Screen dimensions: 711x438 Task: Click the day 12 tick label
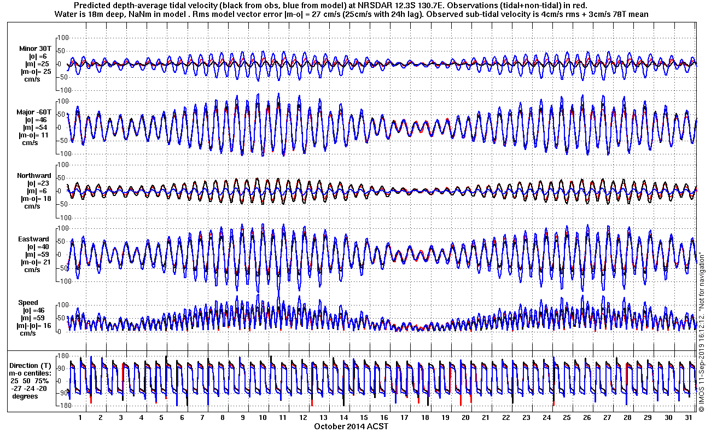(x=303, y=418)
